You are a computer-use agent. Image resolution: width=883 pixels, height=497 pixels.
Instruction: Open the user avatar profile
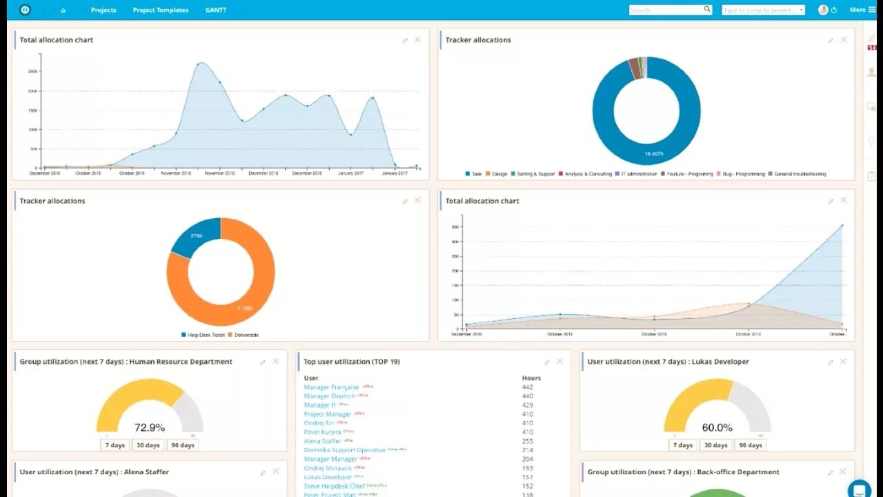click(823, 10)
